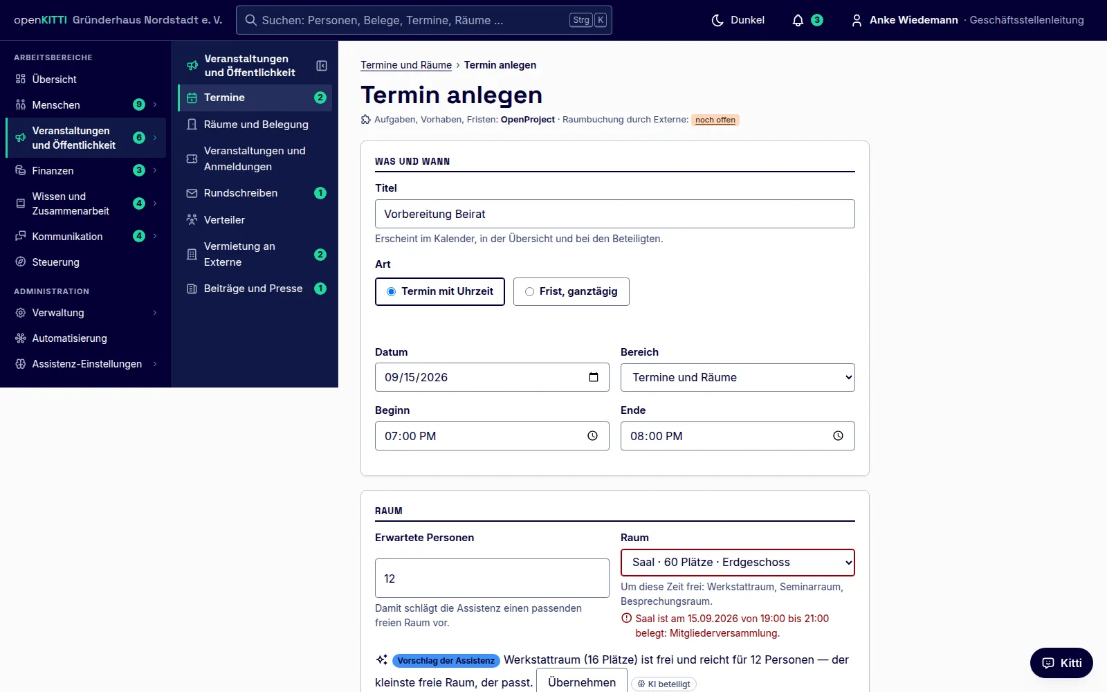
Task: Click the KI beteiligt badge
Action: [664, 684]
